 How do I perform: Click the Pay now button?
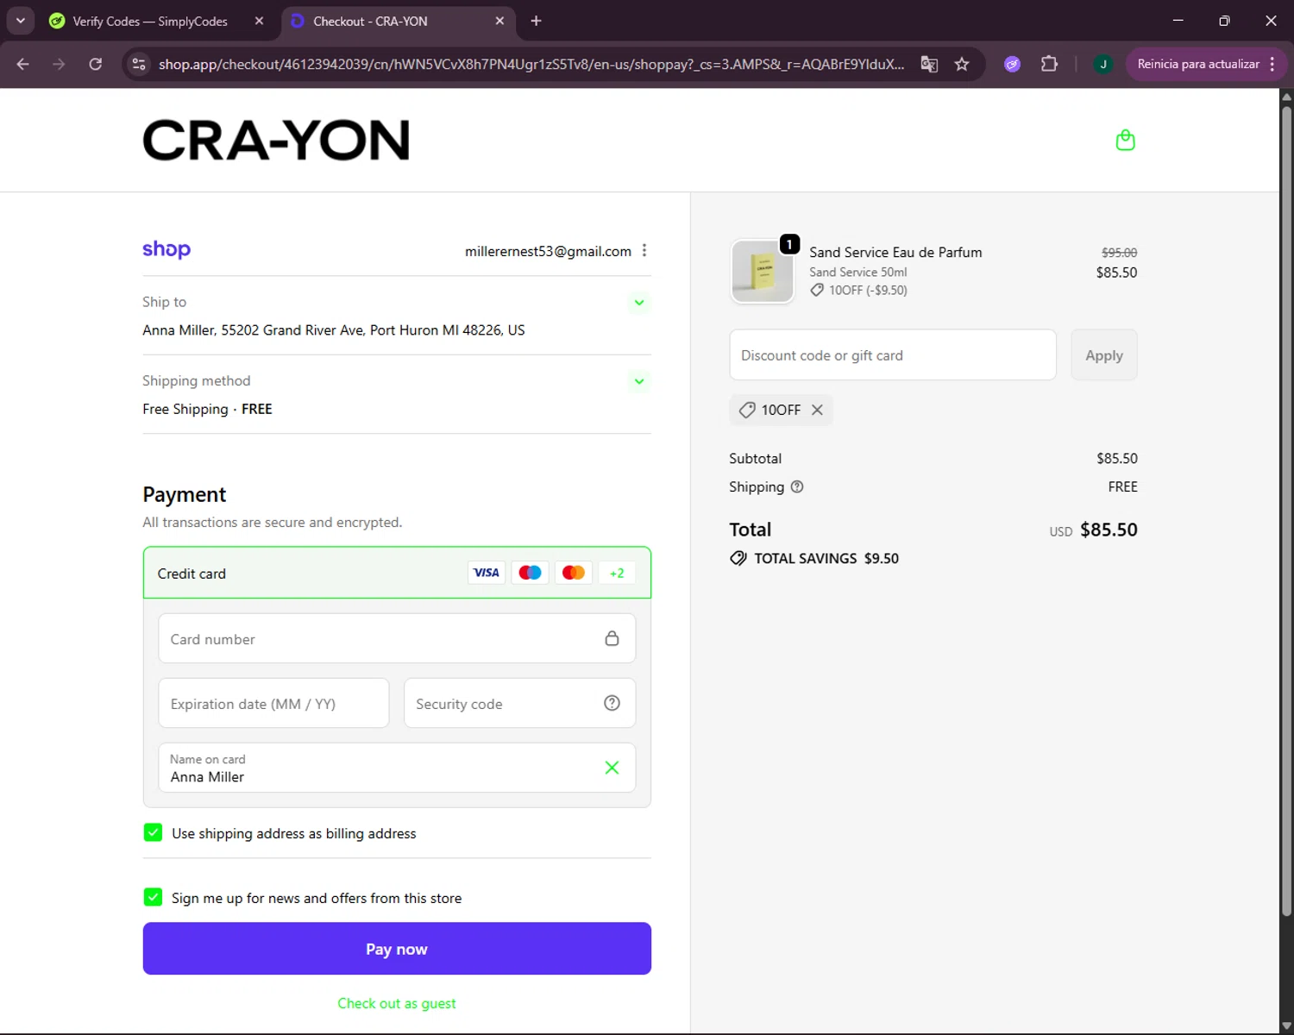tap(397, 949)
